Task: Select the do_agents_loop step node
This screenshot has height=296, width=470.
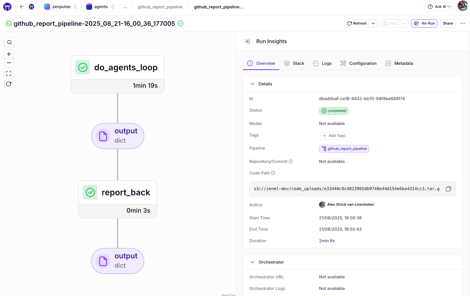Action: (x=118, y=68)
